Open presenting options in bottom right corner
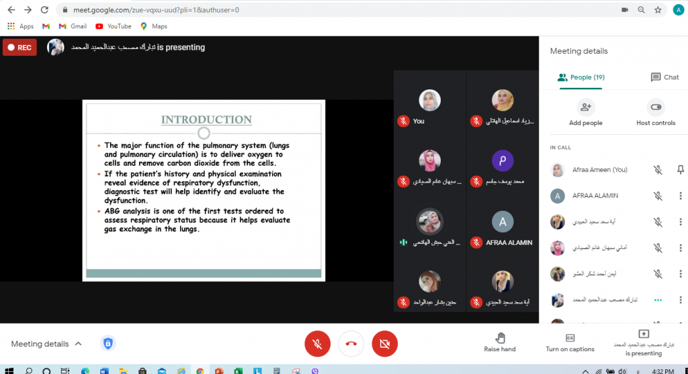This screenshot has width=688, height=374. point(643,342)
